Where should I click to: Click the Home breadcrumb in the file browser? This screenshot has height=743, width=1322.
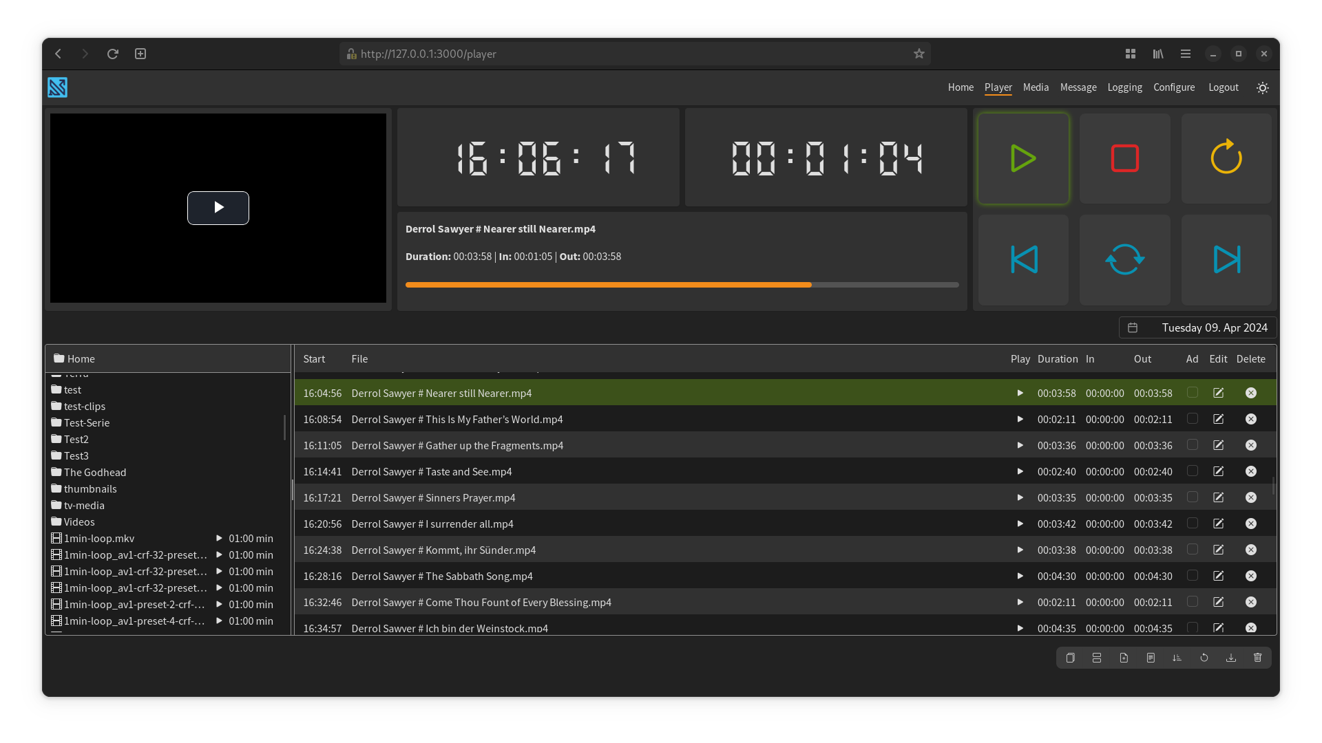[x=74, y=358]
